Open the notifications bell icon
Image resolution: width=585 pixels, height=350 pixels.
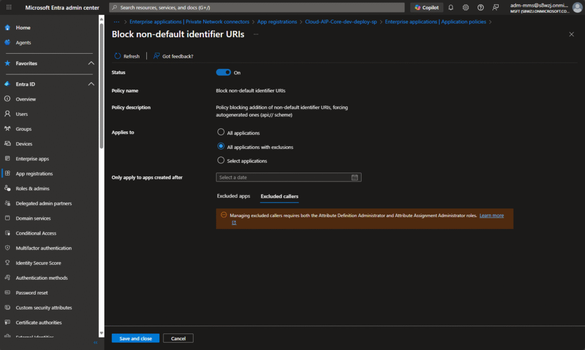[451, 7]
